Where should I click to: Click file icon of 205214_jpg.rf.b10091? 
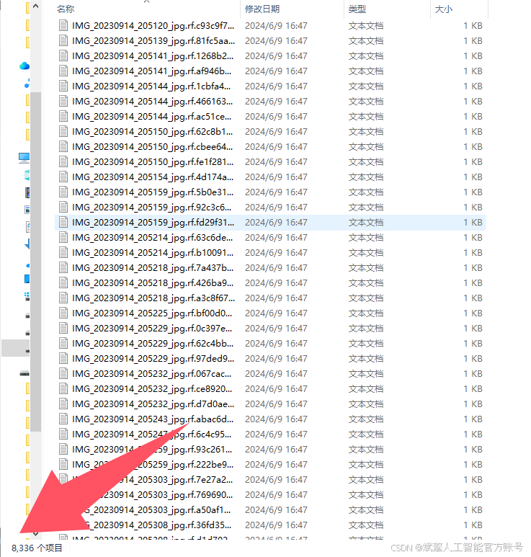click(x=63, y=253)
